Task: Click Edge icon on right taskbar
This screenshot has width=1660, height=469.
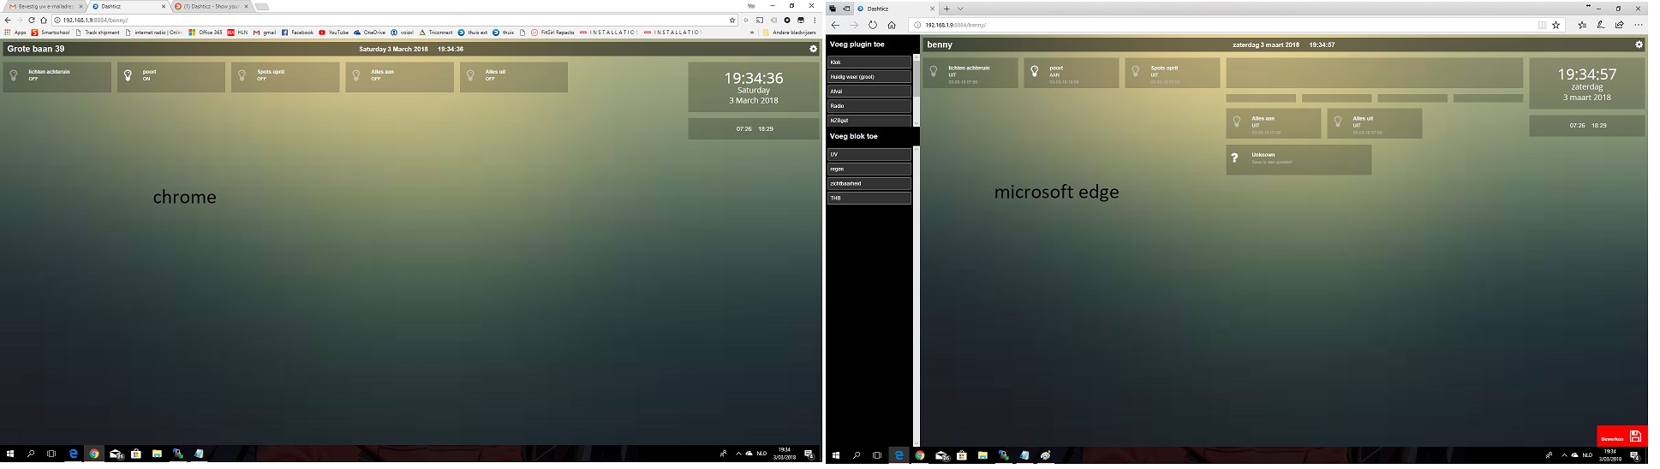Action: coord(899,455)
